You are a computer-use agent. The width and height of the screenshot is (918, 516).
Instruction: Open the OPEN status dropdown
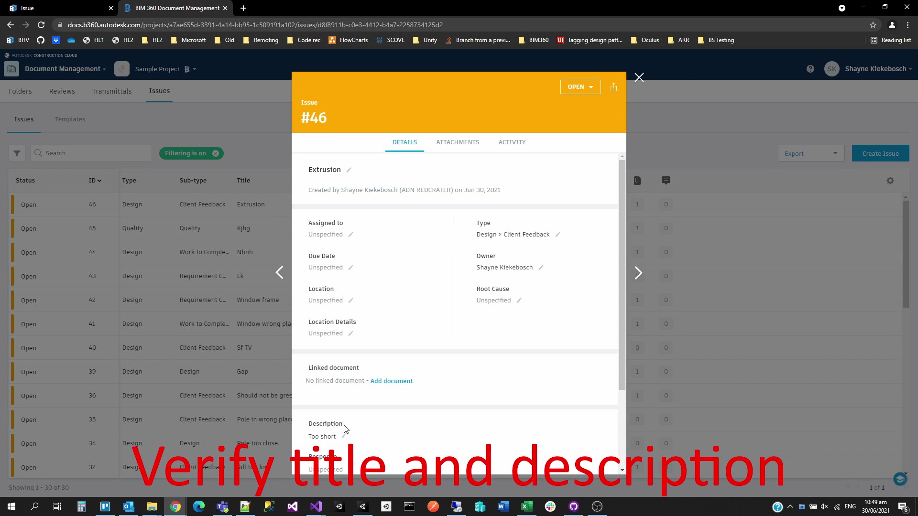(580, 87)
